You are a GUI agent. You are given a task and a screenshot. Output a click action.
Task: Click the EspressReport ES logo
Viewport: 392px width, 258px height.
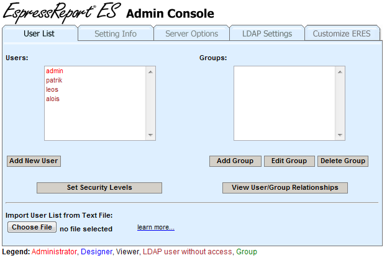[62, 12]
